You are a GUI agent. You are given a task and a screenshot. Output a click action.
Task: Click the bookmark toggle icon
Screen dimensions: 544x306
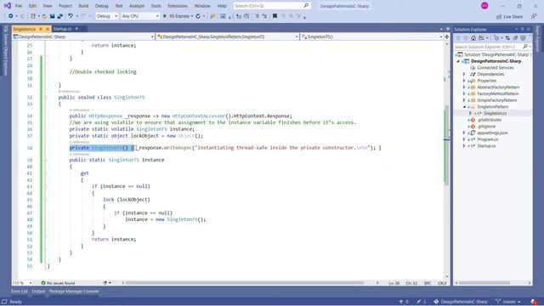point(275,16)
